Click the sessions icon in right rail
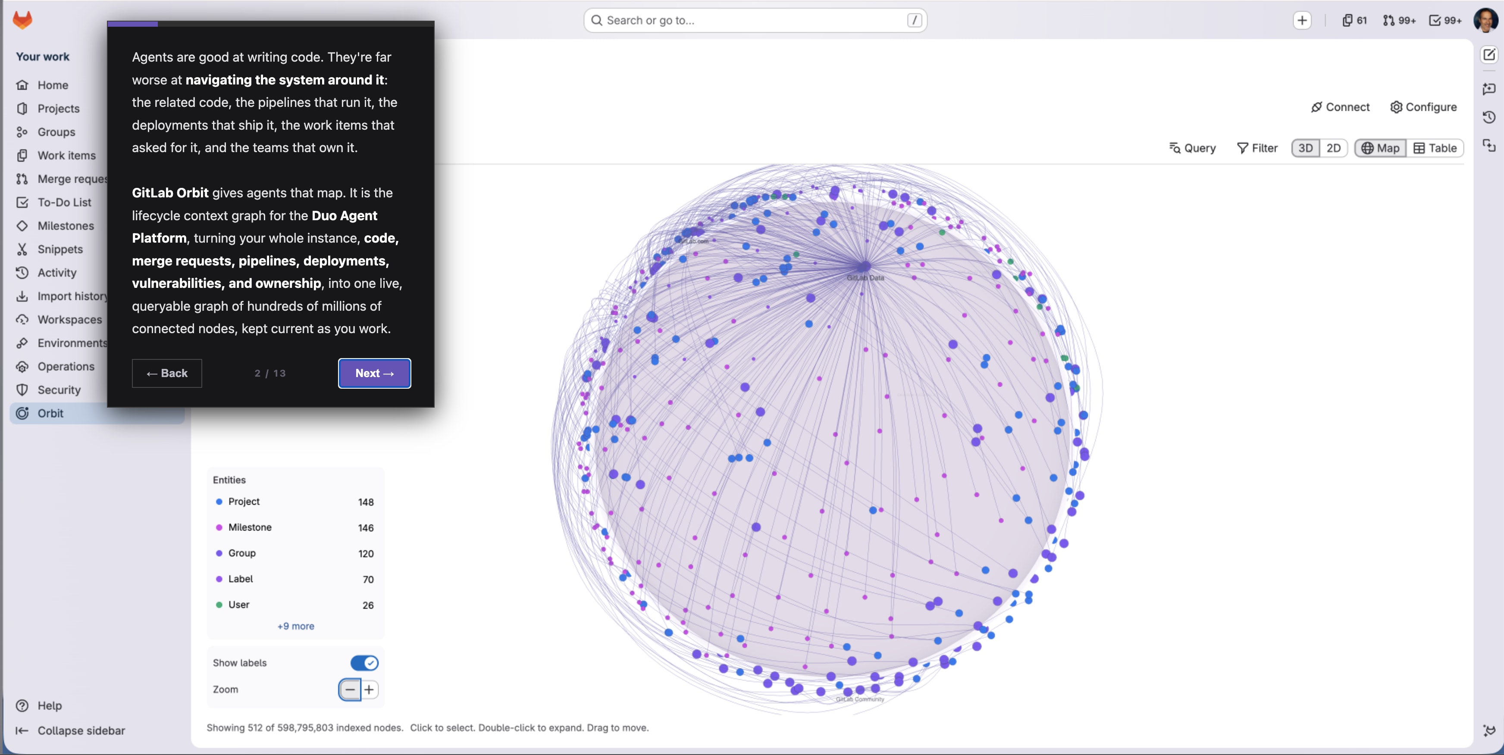1504x755 pixels. click(1489, 145)
